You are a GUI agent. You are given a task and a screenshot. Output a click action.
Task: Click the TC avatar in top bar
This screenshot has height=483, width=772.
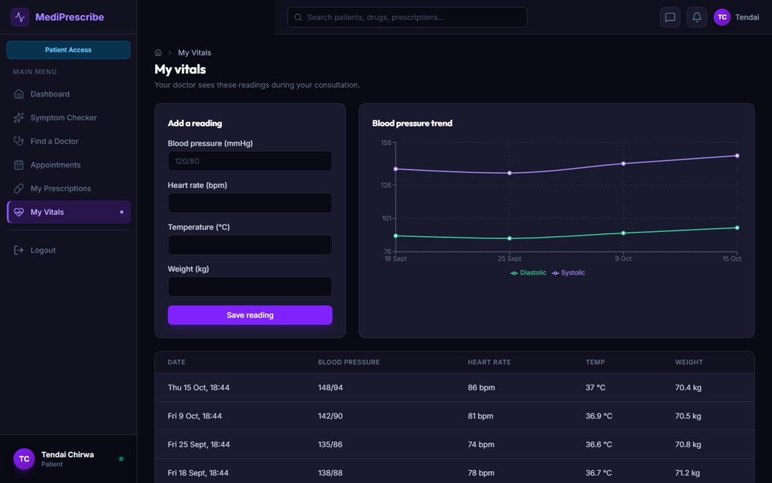tap(722, 17)
